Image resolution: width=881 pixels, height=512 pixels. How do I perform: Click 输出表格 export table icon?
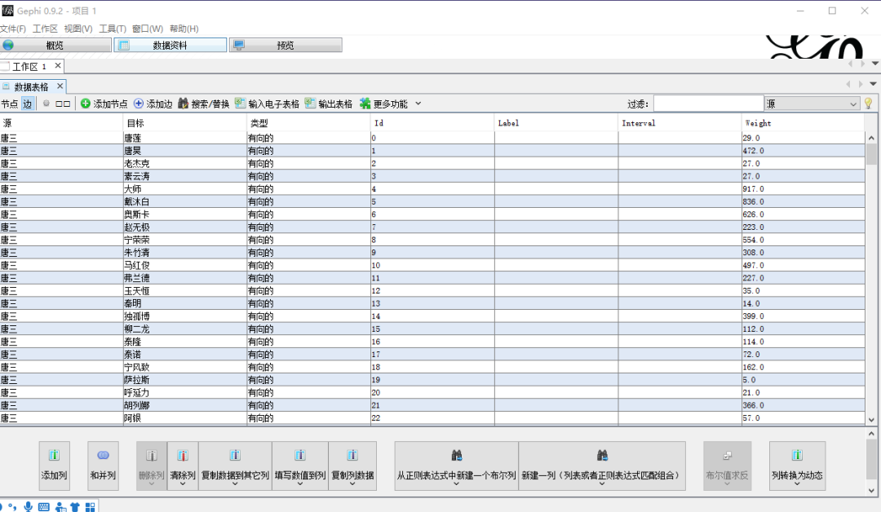[310, 104]
